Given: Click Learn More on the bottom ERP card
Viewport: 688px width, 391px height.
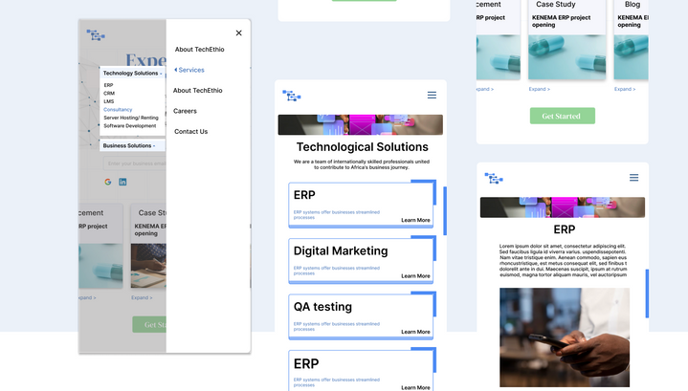Looking at the screenshot, I should click(x=415, y=387).
